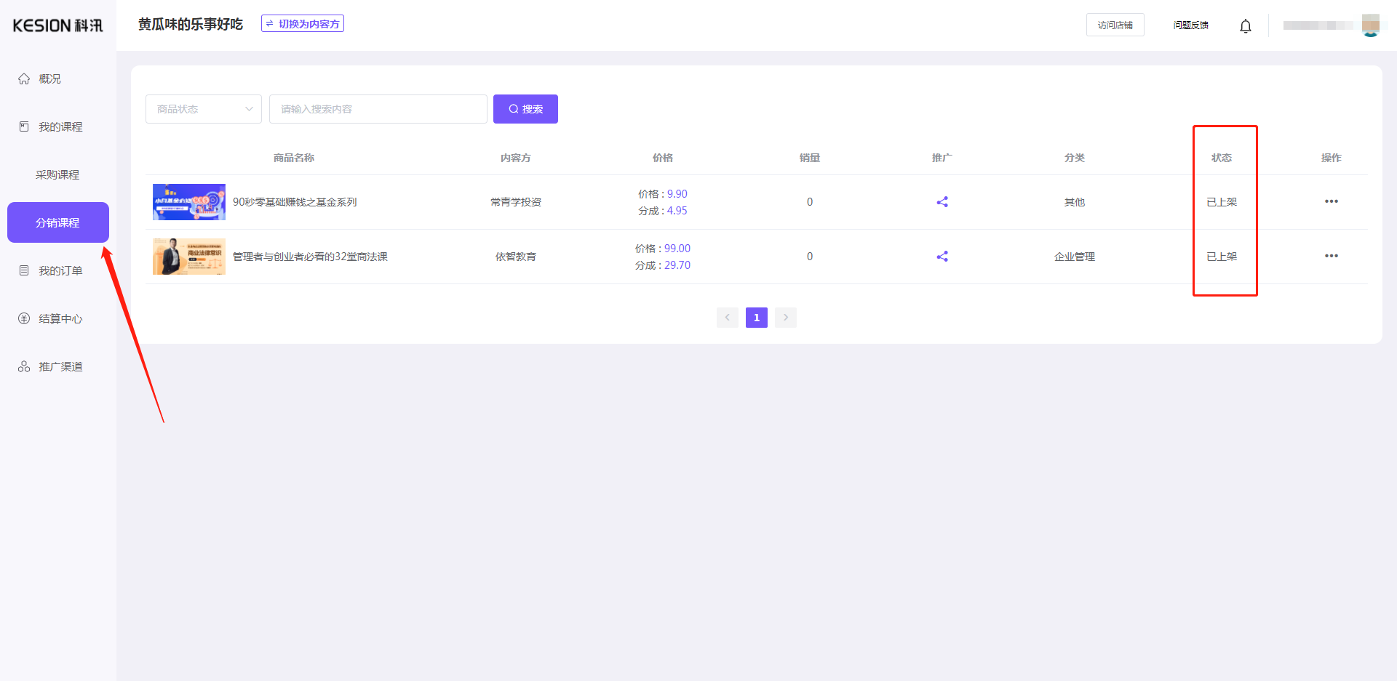Click share icon for 32堂商法课 course

[942, 257]
